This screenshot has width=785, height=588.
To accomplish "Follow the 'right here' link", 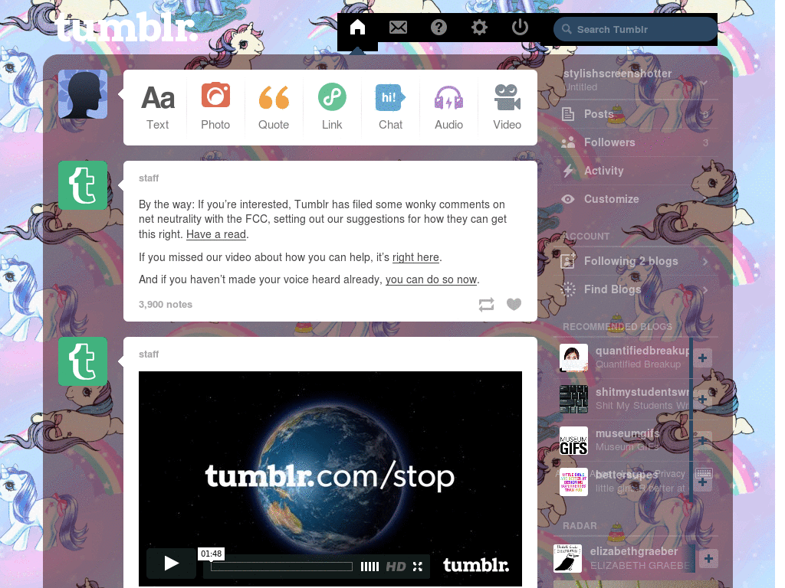I will pos(415,257).
